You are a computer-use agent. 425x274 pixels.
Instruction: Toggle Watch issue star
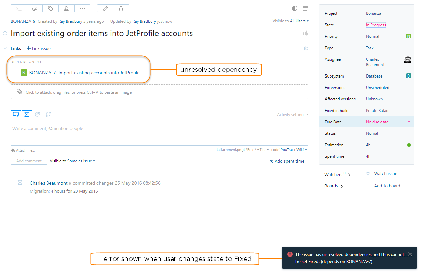point(368,174)
